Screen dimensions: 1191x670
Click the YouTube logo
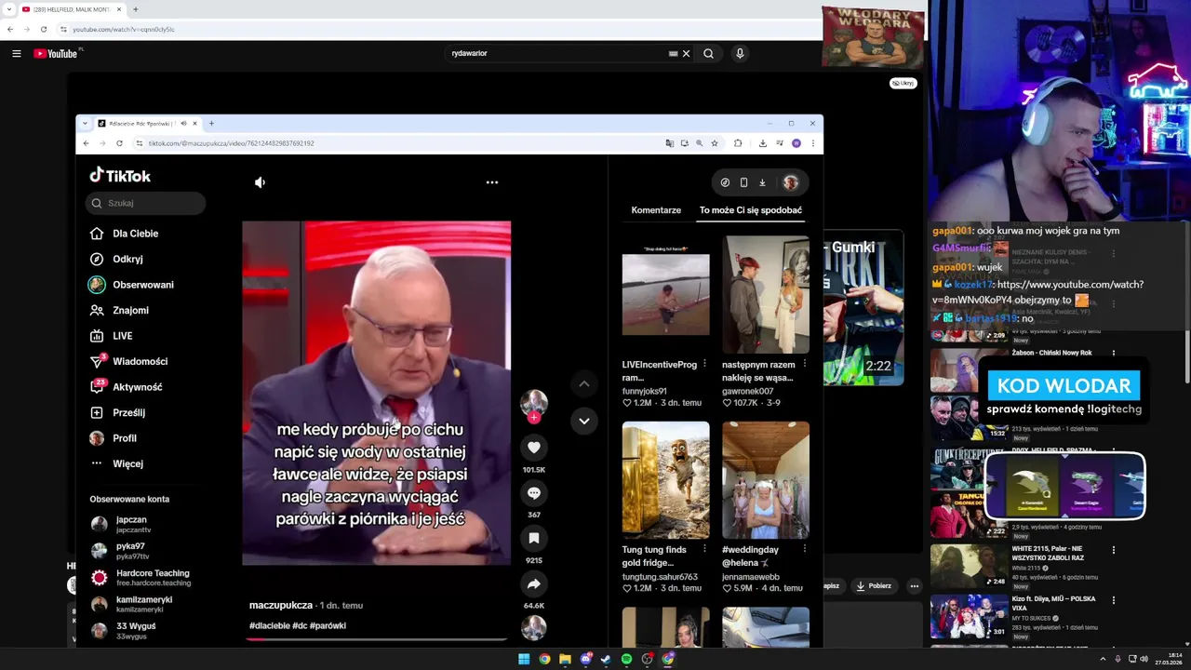(x=56, y=54)
